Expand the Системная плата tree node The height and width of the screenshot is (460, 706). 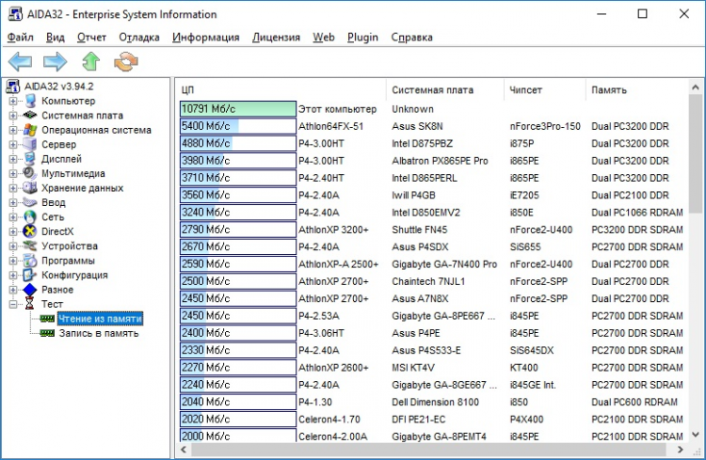(x=13, y=116)
